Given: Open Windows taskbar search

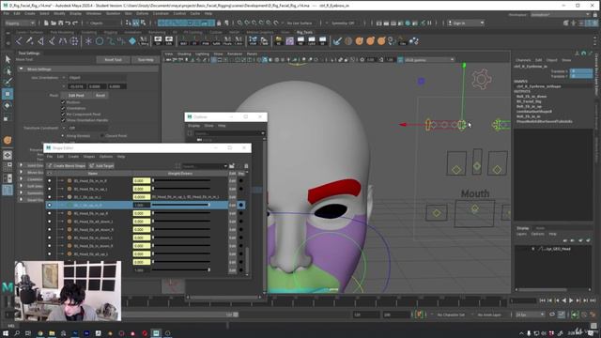Looking at the screenshot, I should pos(17,333).
